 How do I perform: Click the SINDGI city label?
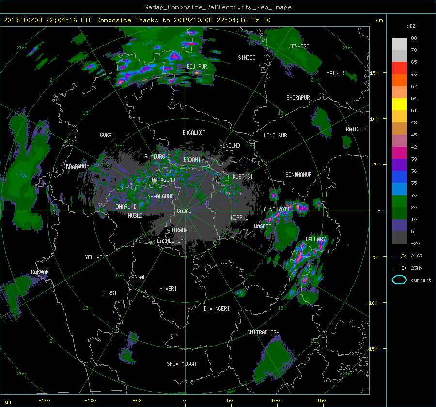(x=247, y=58)
